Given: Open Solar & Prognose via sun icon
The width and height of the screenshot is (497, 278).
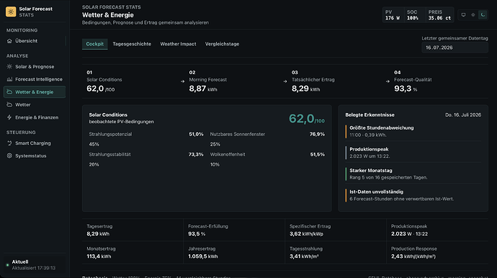Looking at the screenshot, I should coord(9,66).
